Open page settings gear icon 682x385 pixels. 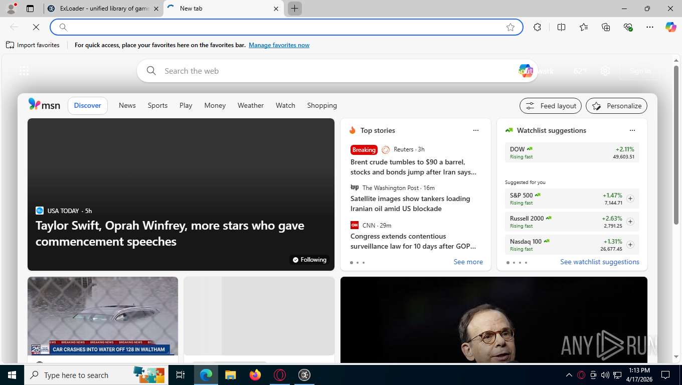click(605, 71)
